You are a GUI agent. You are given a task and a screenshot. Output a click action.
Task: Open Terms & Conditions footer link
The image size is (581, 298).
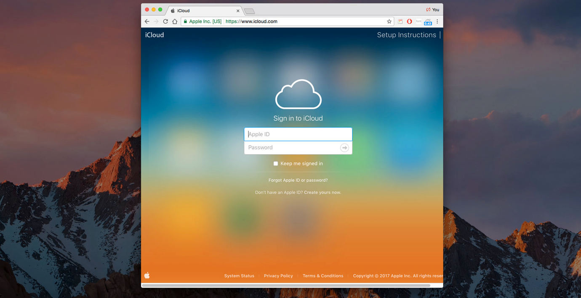coord(323,276)
